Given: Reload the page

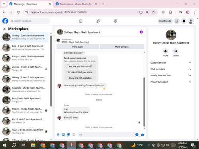Looking at the screenshot, I should pyautogui.click(x=18, y=12).
